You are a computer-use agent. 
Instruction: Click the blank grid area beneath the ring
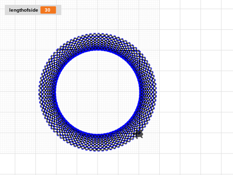(x=98, y=164)
